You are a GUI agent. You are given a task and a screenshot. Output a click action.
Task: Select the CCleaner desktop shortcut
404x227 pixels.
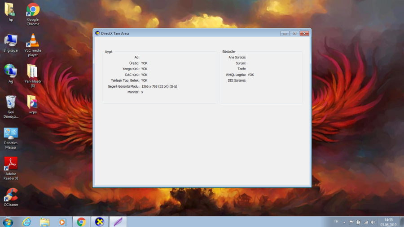(x=11, y=197)
